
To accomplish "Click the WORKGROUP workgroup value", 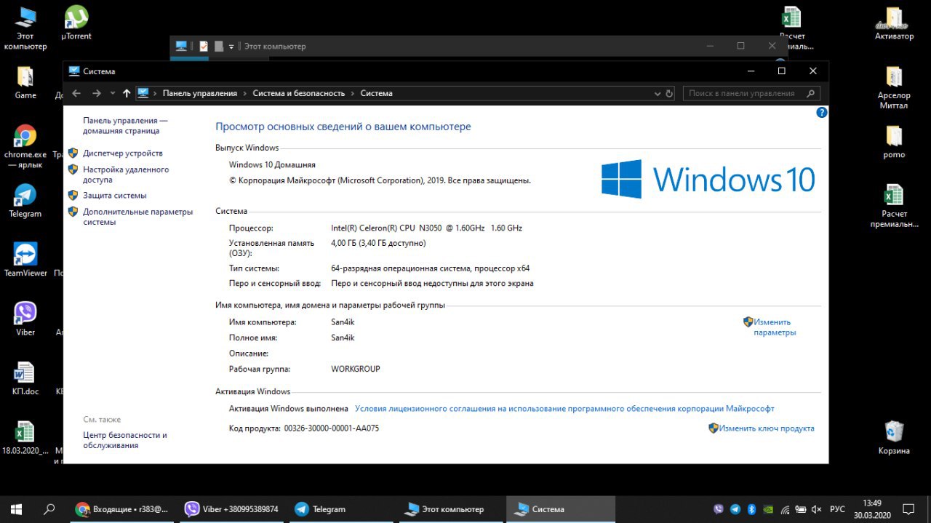I will pos(356,369).
